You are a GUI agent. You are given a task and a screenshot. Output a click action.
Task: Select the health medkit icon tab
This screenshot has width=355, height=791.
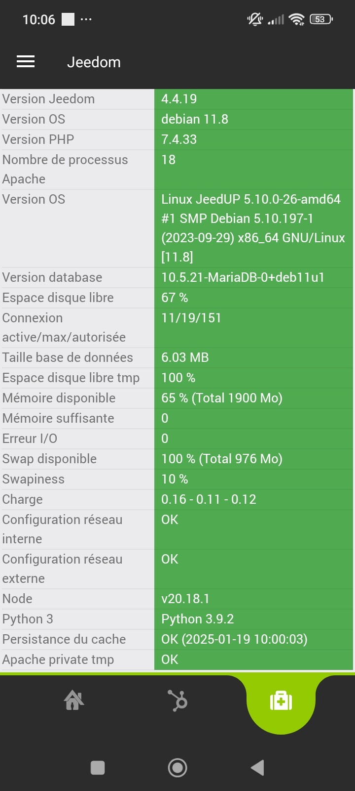[x=281, y=701]
